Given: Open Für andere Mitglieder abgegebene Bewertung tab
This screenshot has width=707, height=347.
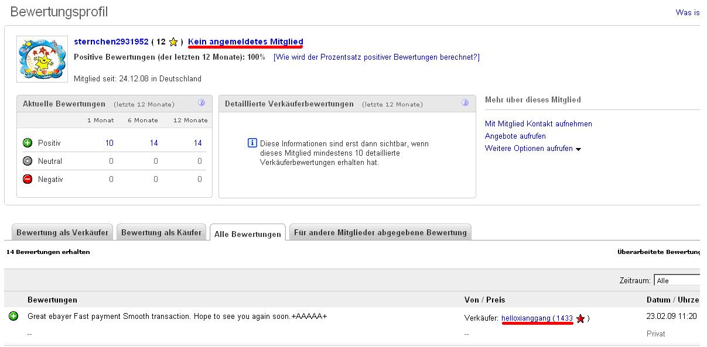Looking at the screenshot, I should (x=380, y=232).
